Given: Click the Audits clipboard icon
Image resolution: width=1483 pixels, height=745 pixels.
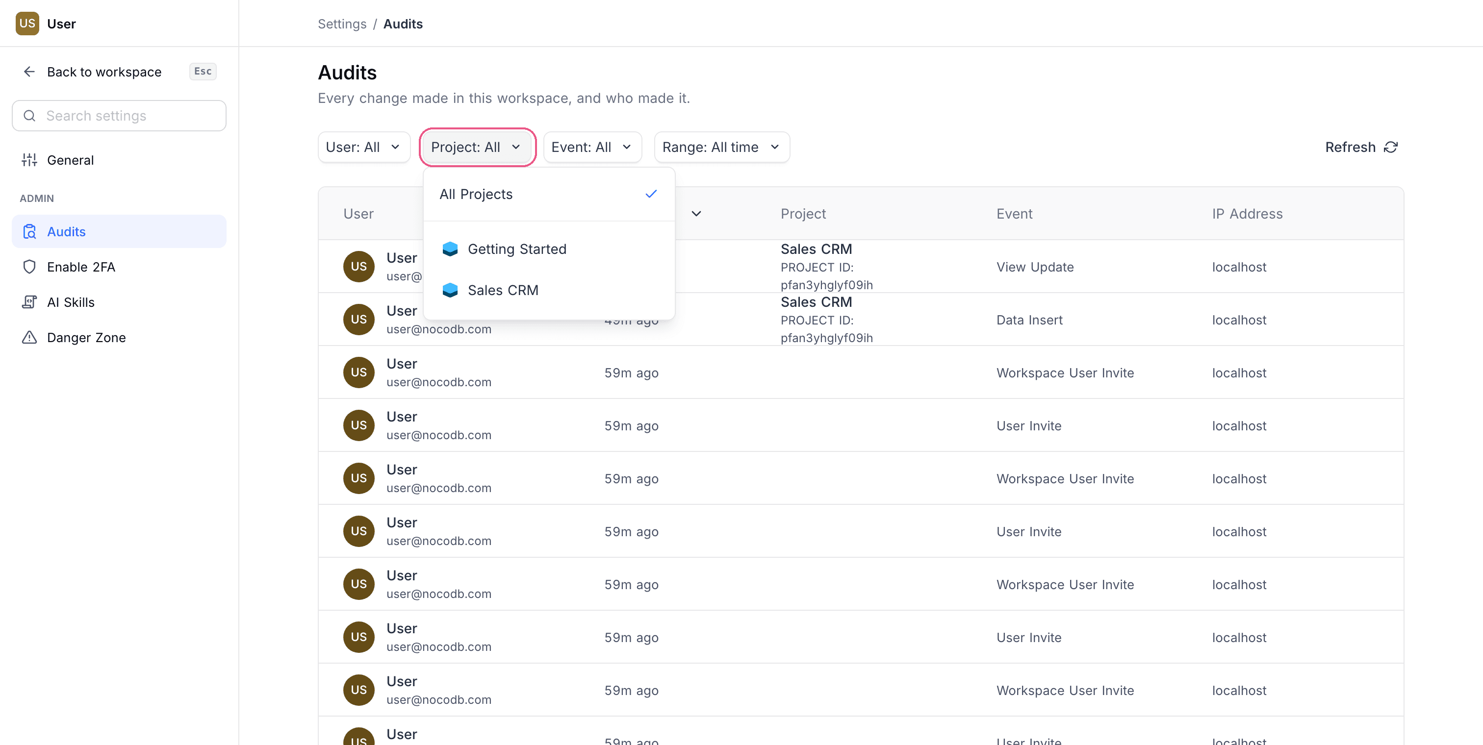Looking at the screenshot, I should pos(29,231).
